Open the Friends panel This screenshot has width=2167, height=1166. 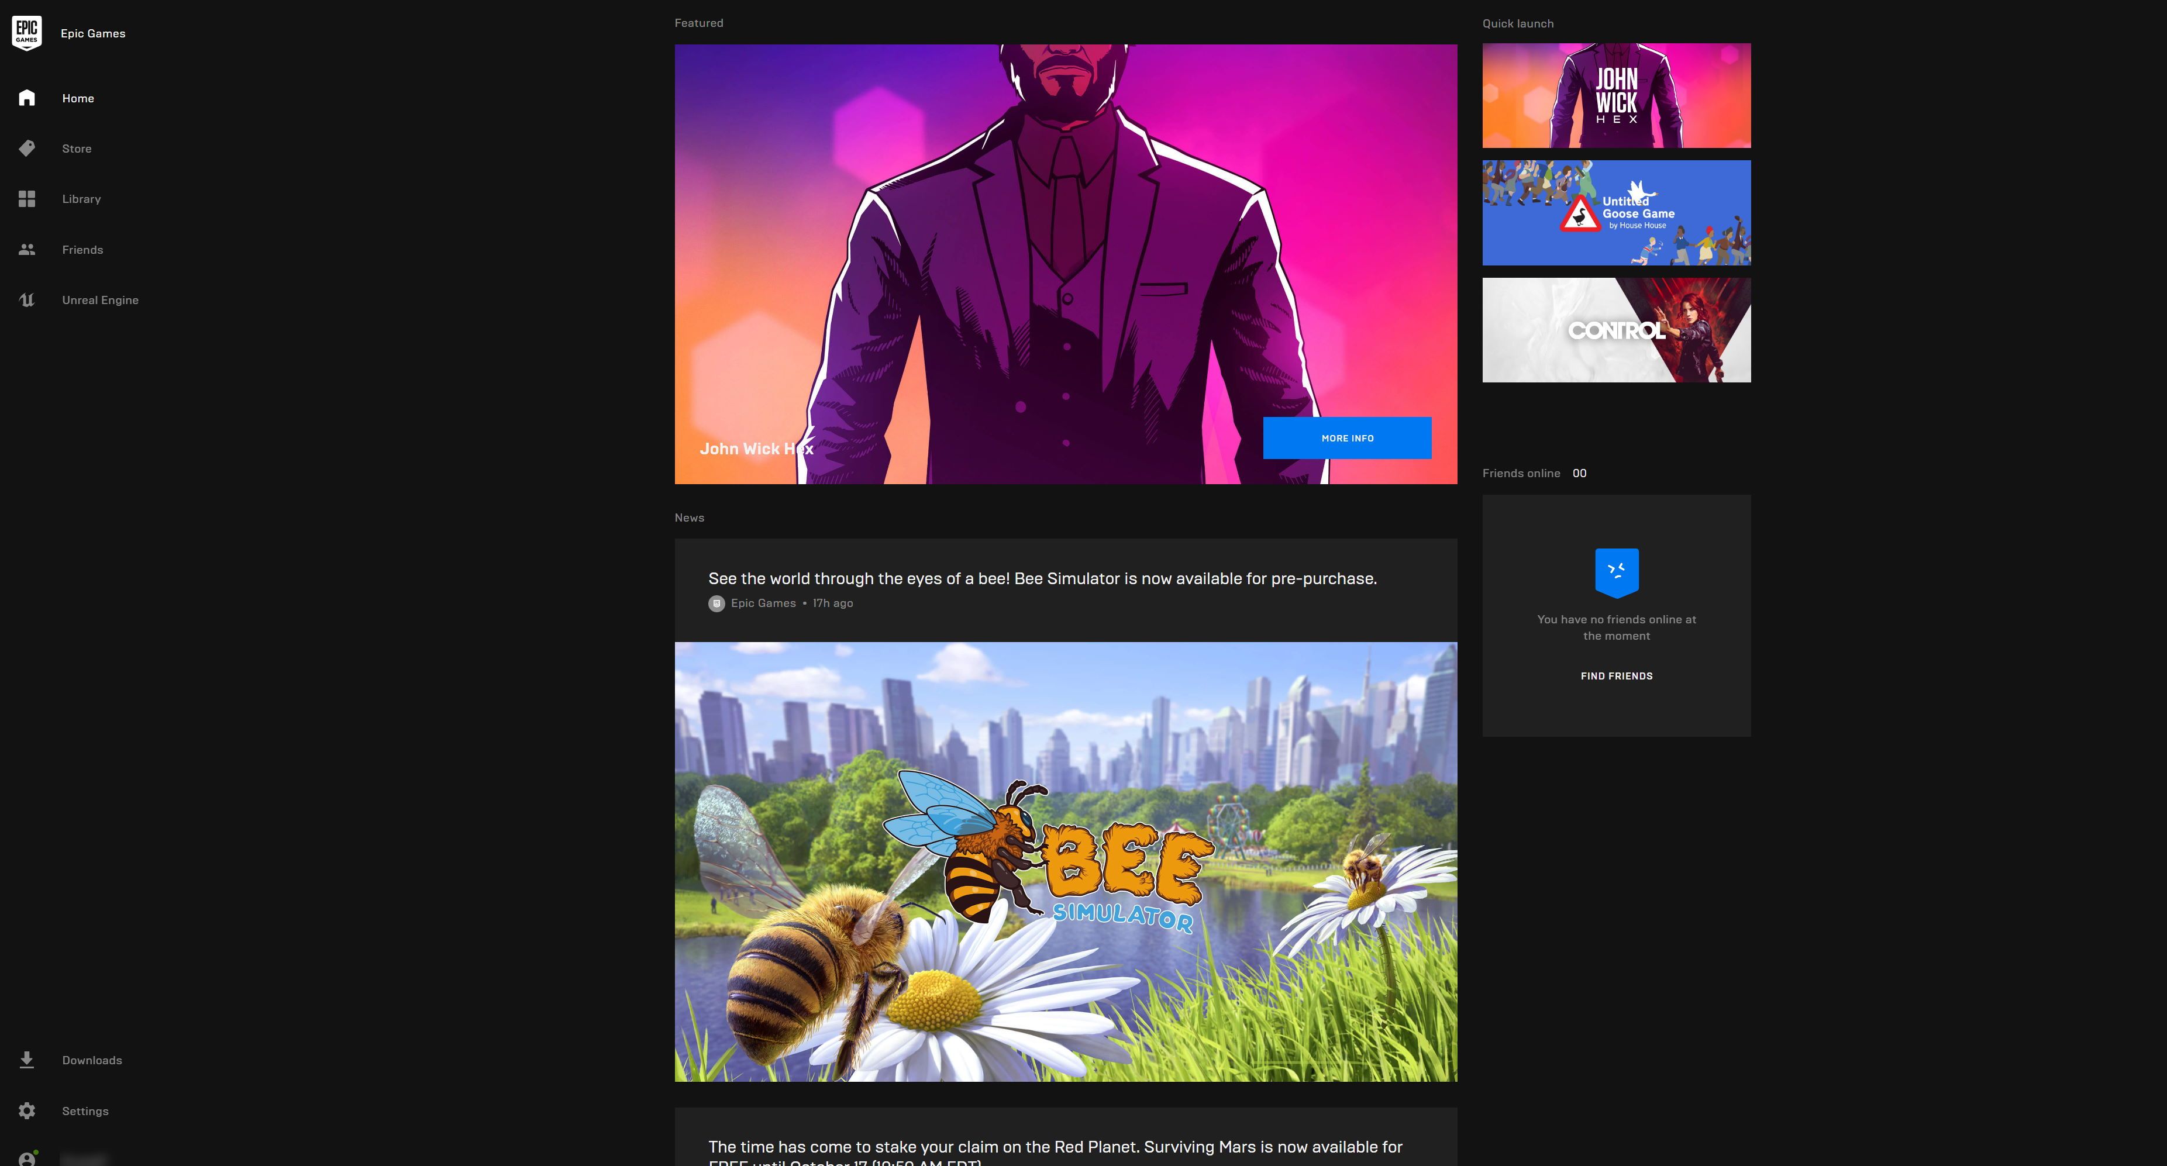(x=82, y=250)
